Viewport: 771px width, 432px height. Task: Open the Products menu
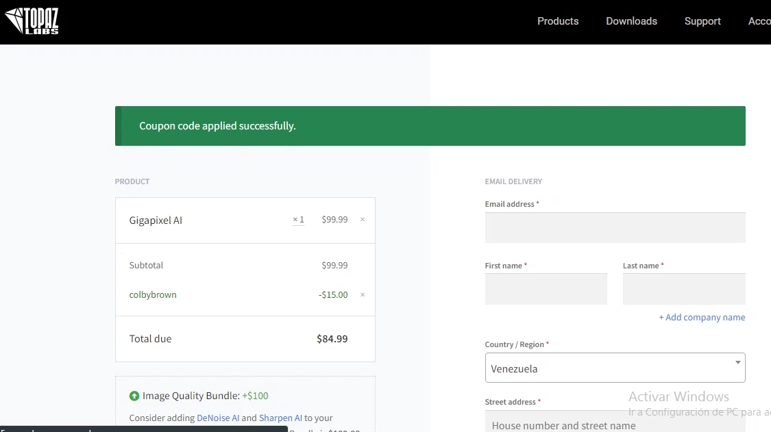pyautogui.click(x=558, y=21)
